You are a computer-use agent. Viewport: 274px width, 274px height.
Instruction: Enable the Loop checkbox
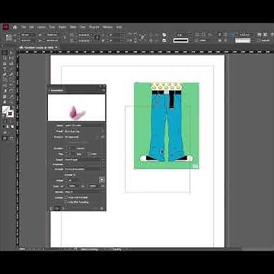click(89, 154)
